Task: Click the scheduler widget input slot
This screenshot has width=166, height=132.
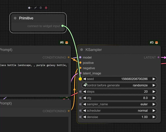Action: click(x=80, y=110)
